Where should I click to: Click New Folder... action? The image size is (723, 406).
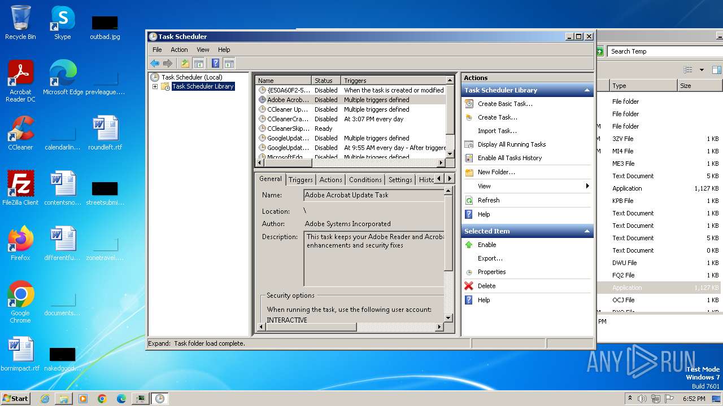pos(496,172)
